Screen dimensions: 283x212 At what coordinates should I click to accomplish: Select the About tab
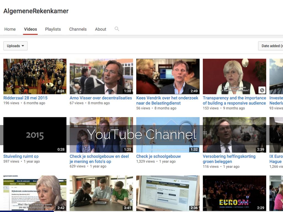pos(100,29)
